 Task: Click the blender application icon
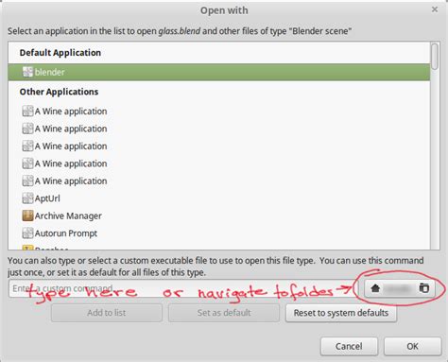click(x=27, y=72)
